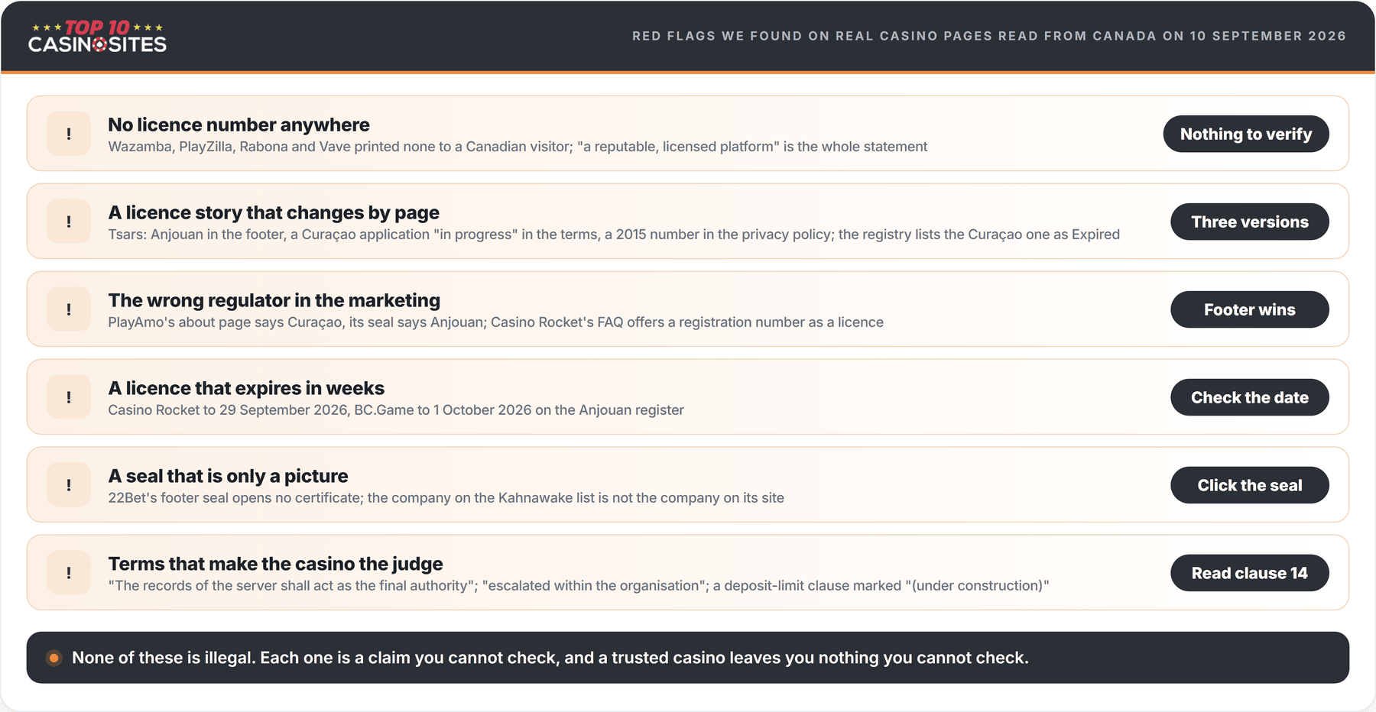Click the PlayAmo's about page description line
The image size is (1376, 712).
[x=495, y=322]
